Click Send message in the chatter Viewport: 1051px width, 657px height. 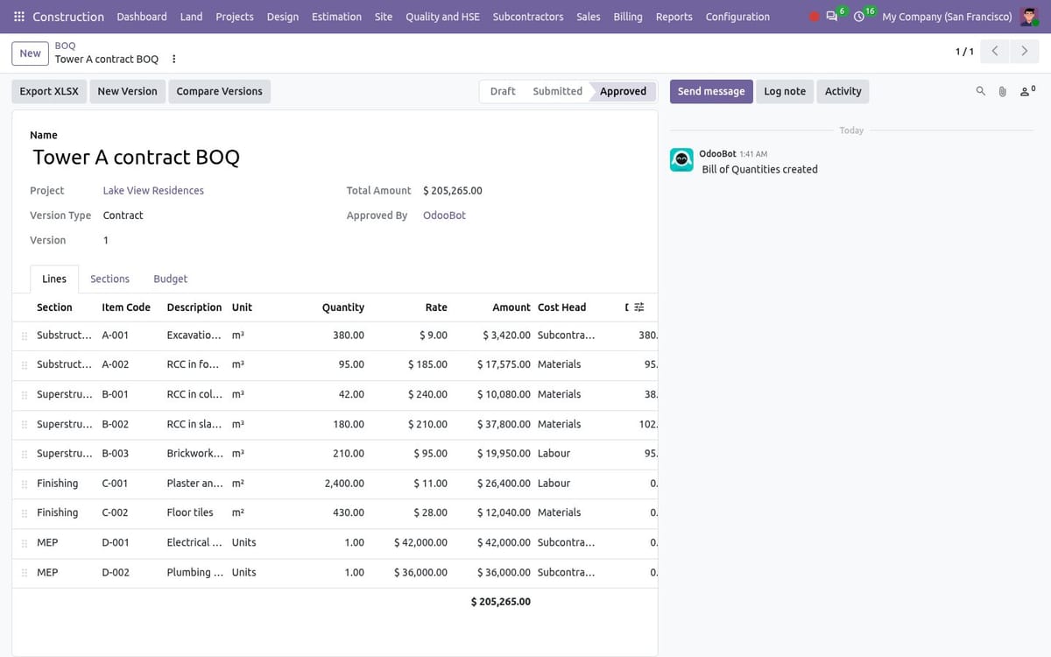[x=711, y=91]
